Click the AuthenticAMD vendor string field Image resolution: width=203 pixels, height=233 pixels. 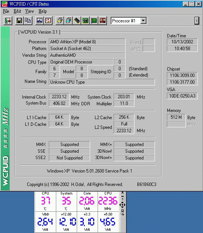click(87, 55)
